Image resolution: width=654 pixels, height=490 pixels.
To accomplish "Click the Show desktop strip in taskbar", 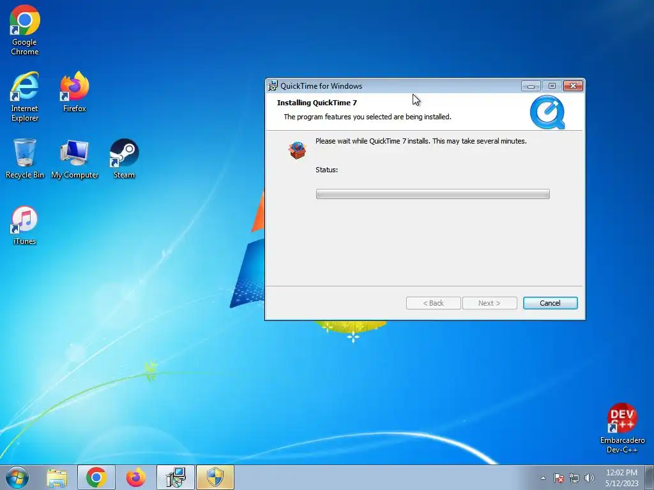I will (650, 477).
